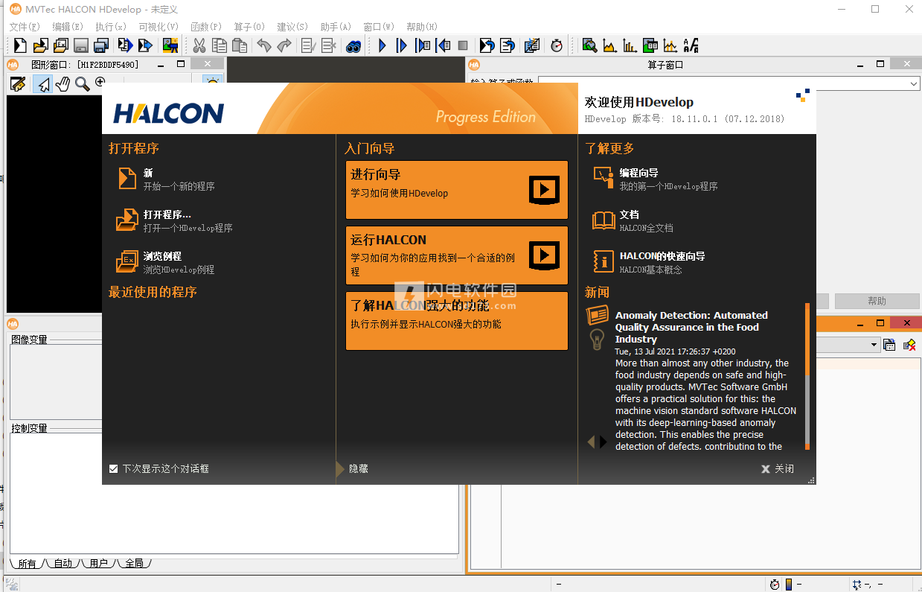The height and width of the screenshot is (592, 922).
Task: Select the hand pan tool
Action: (63, 84)
